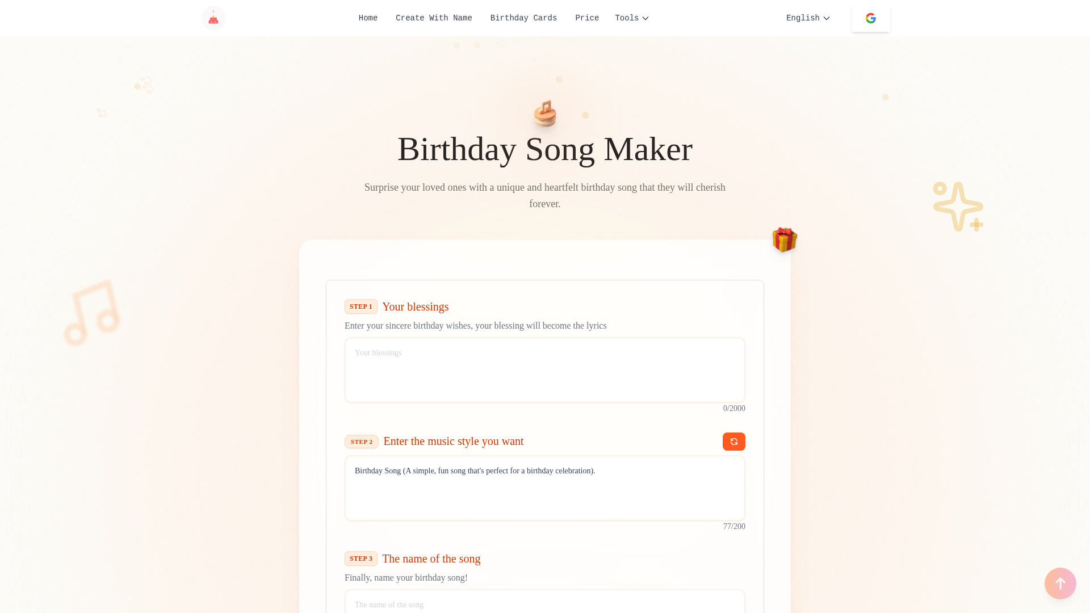Screen dimensions: 1090x613
Task: View the Price page
Action: point(587,18)
